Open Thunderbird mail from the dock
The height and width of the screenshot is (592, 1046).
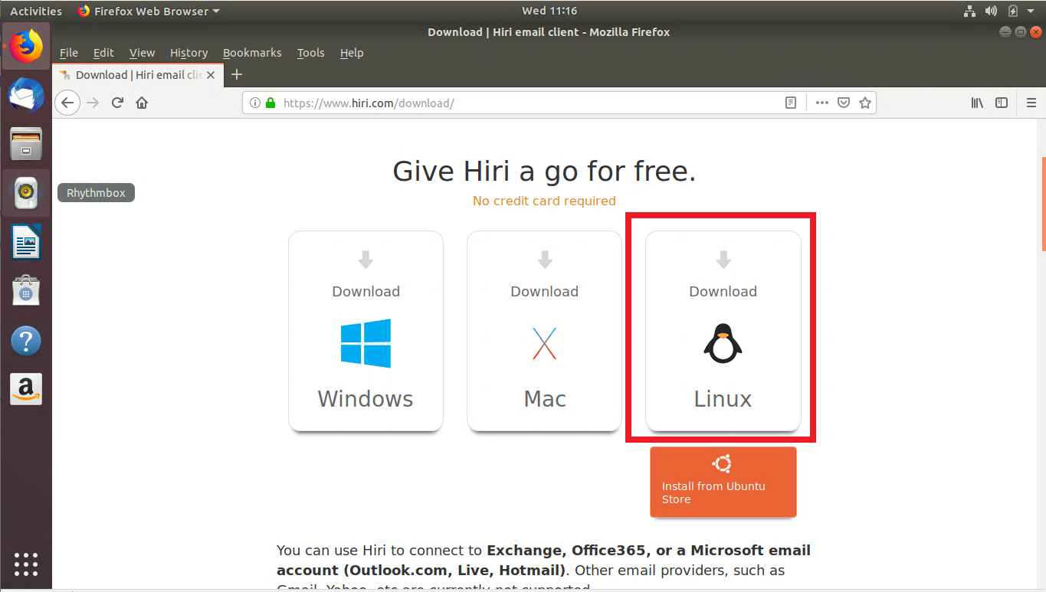pyautogui.click(x=26, y=95)
